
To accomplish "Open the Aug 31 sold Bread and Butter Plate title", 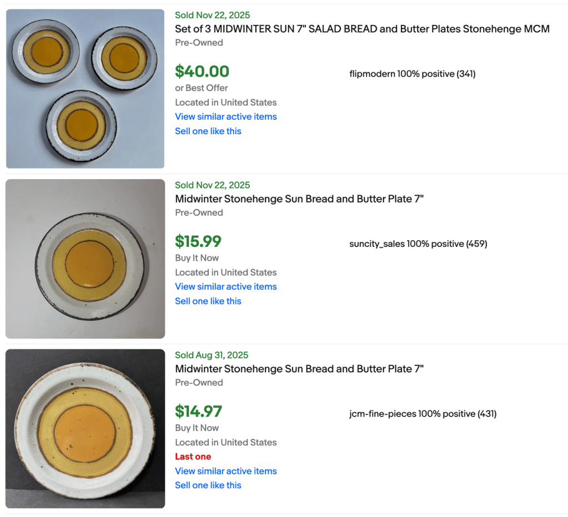I will coord(299,368).
